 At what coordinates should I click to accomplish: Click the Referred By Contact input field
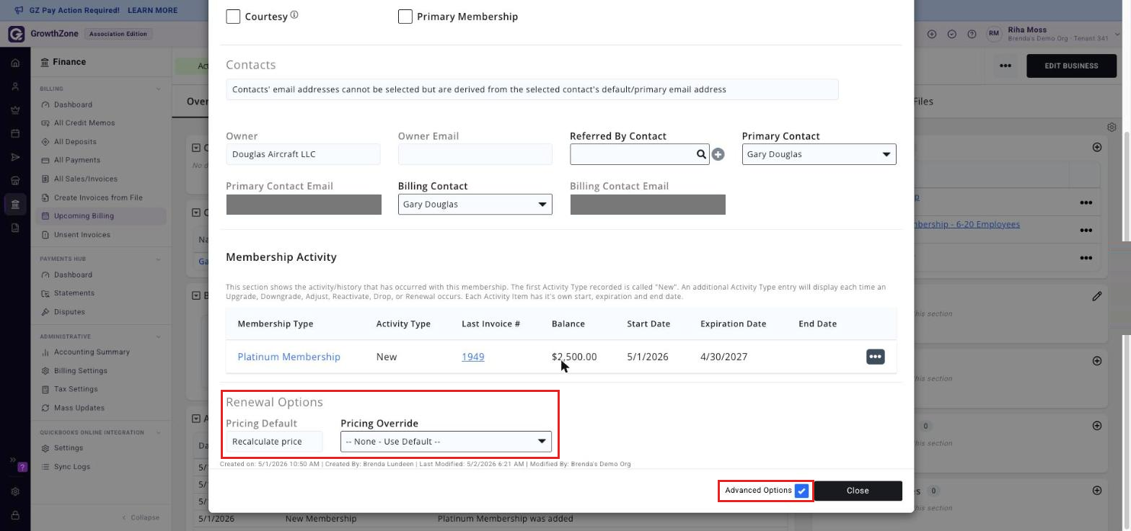coord(632,154)
